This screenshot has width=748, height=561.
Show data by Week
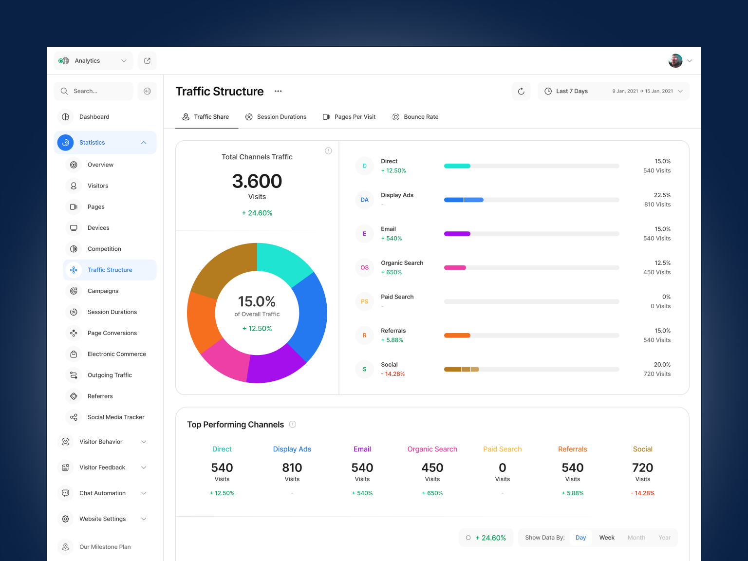[607, 538]
